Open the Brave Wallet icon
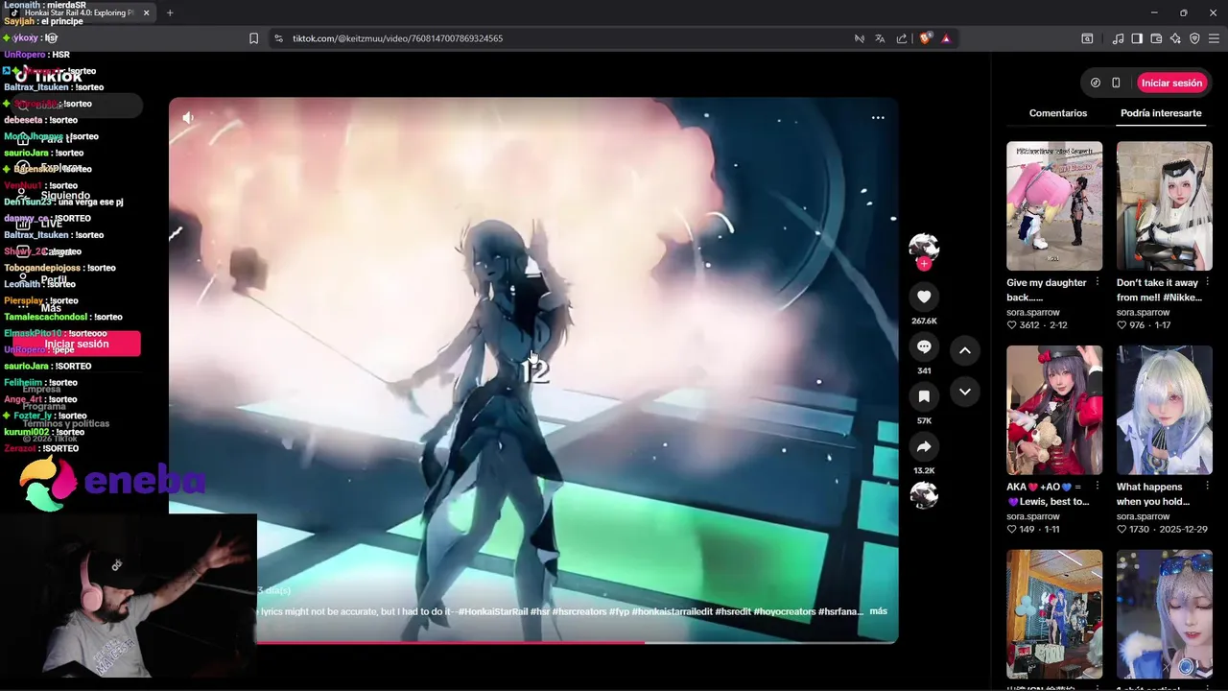Image resolution: width=1228 pixels, height=691 pixels. (x=1156, y=38)
